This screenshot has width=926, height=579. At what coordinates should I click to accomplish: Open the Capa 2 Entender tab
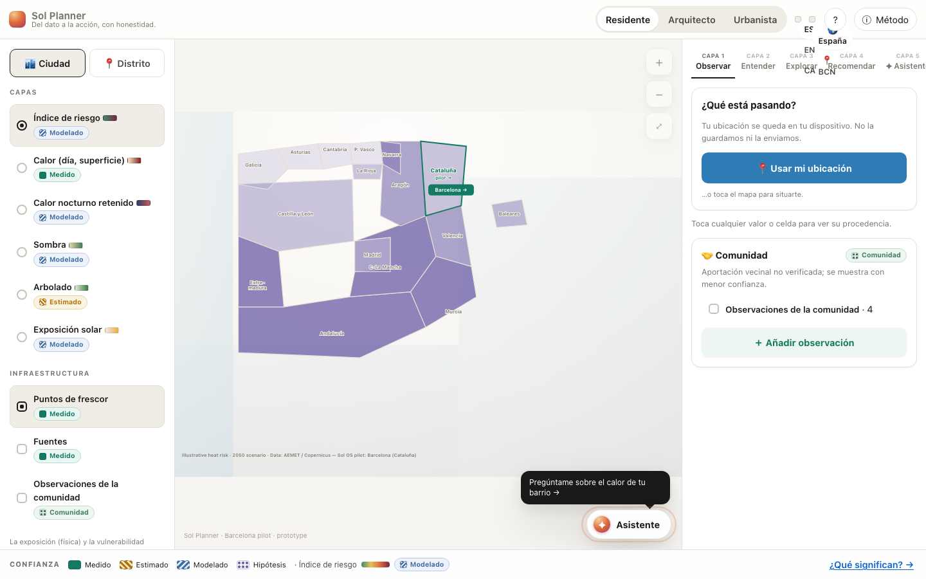pyautogui.click(x=758, y=62)
